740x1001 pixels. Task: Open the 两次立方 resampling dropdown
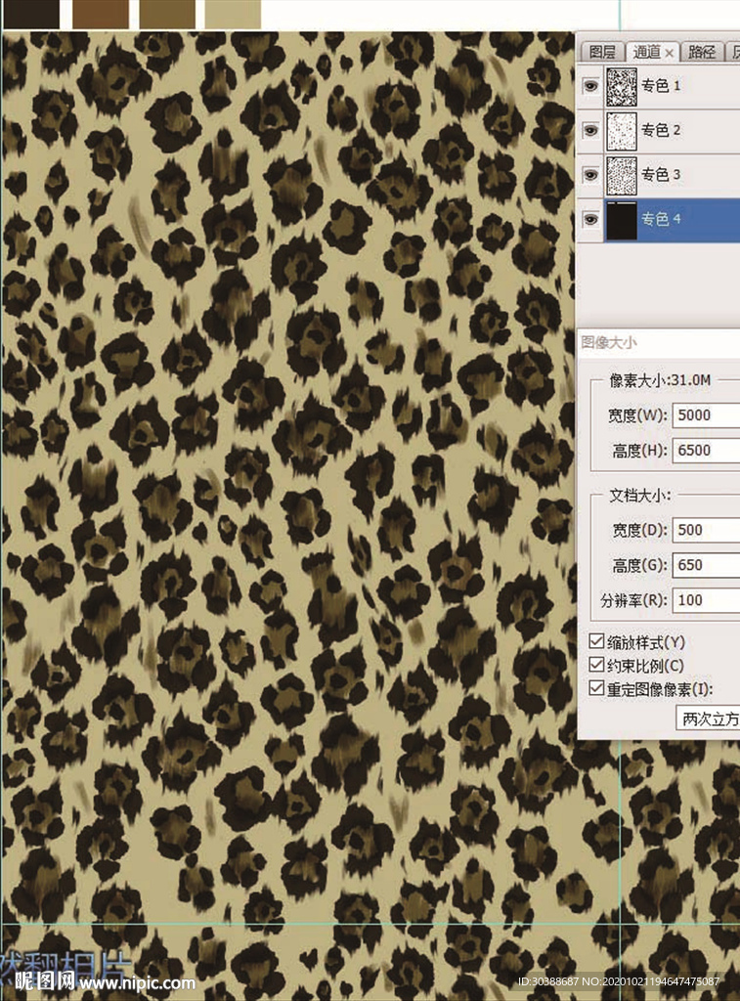point(709,719)
